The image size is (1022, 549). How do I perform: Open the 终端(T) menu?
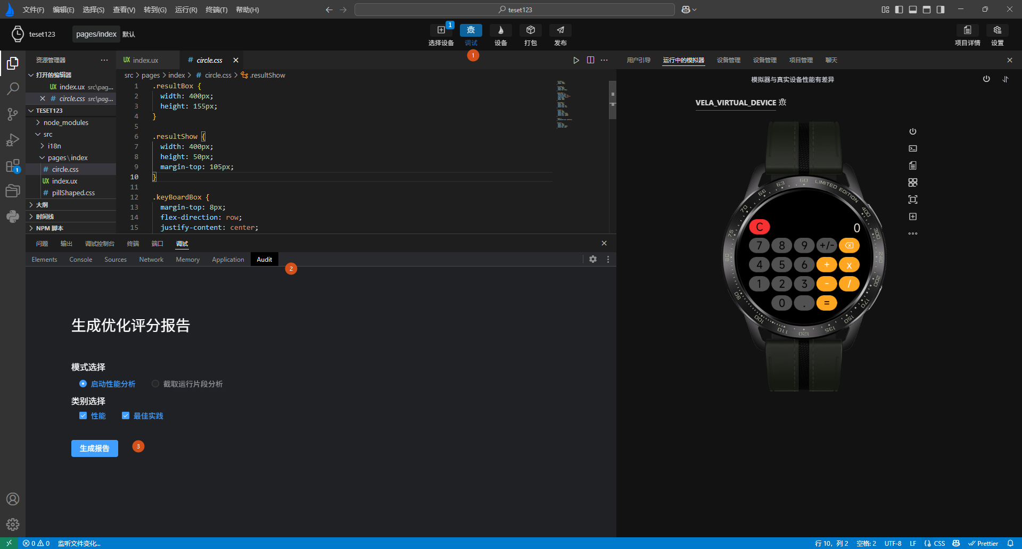tap(216, 10)
